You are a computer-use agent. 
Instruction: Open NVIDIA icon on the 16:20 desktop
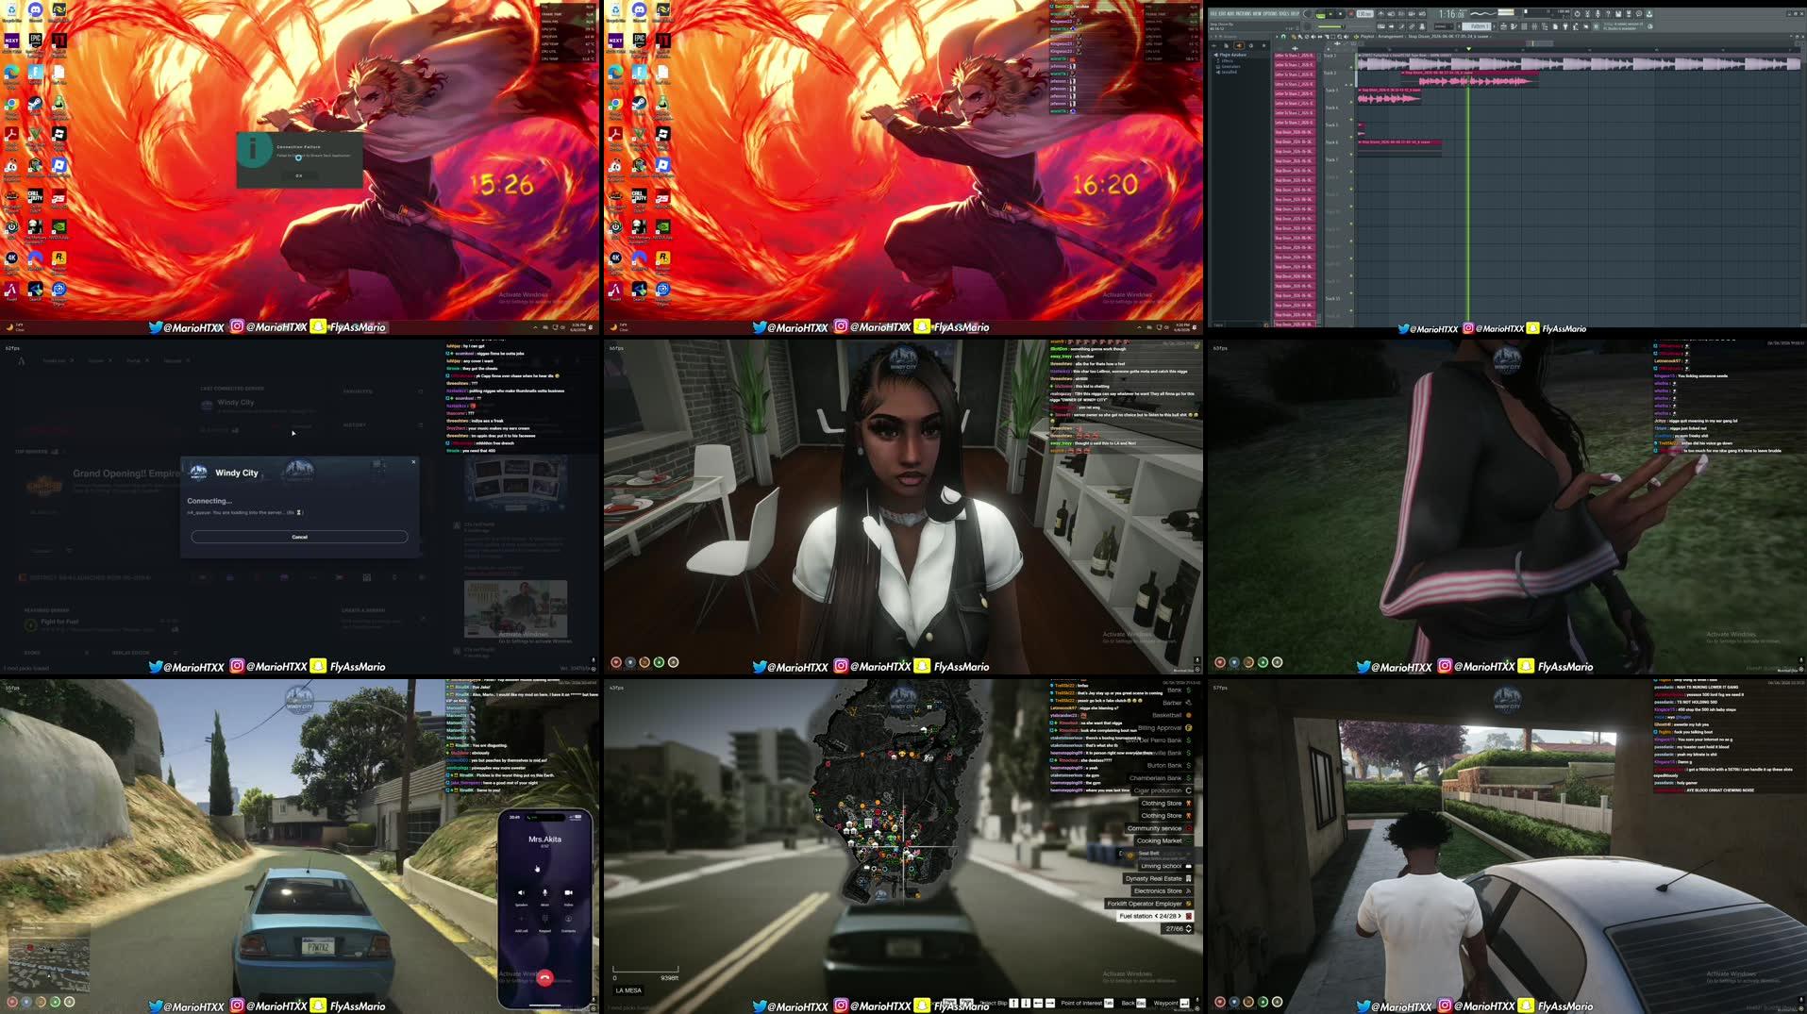click(x=662, y=227)
